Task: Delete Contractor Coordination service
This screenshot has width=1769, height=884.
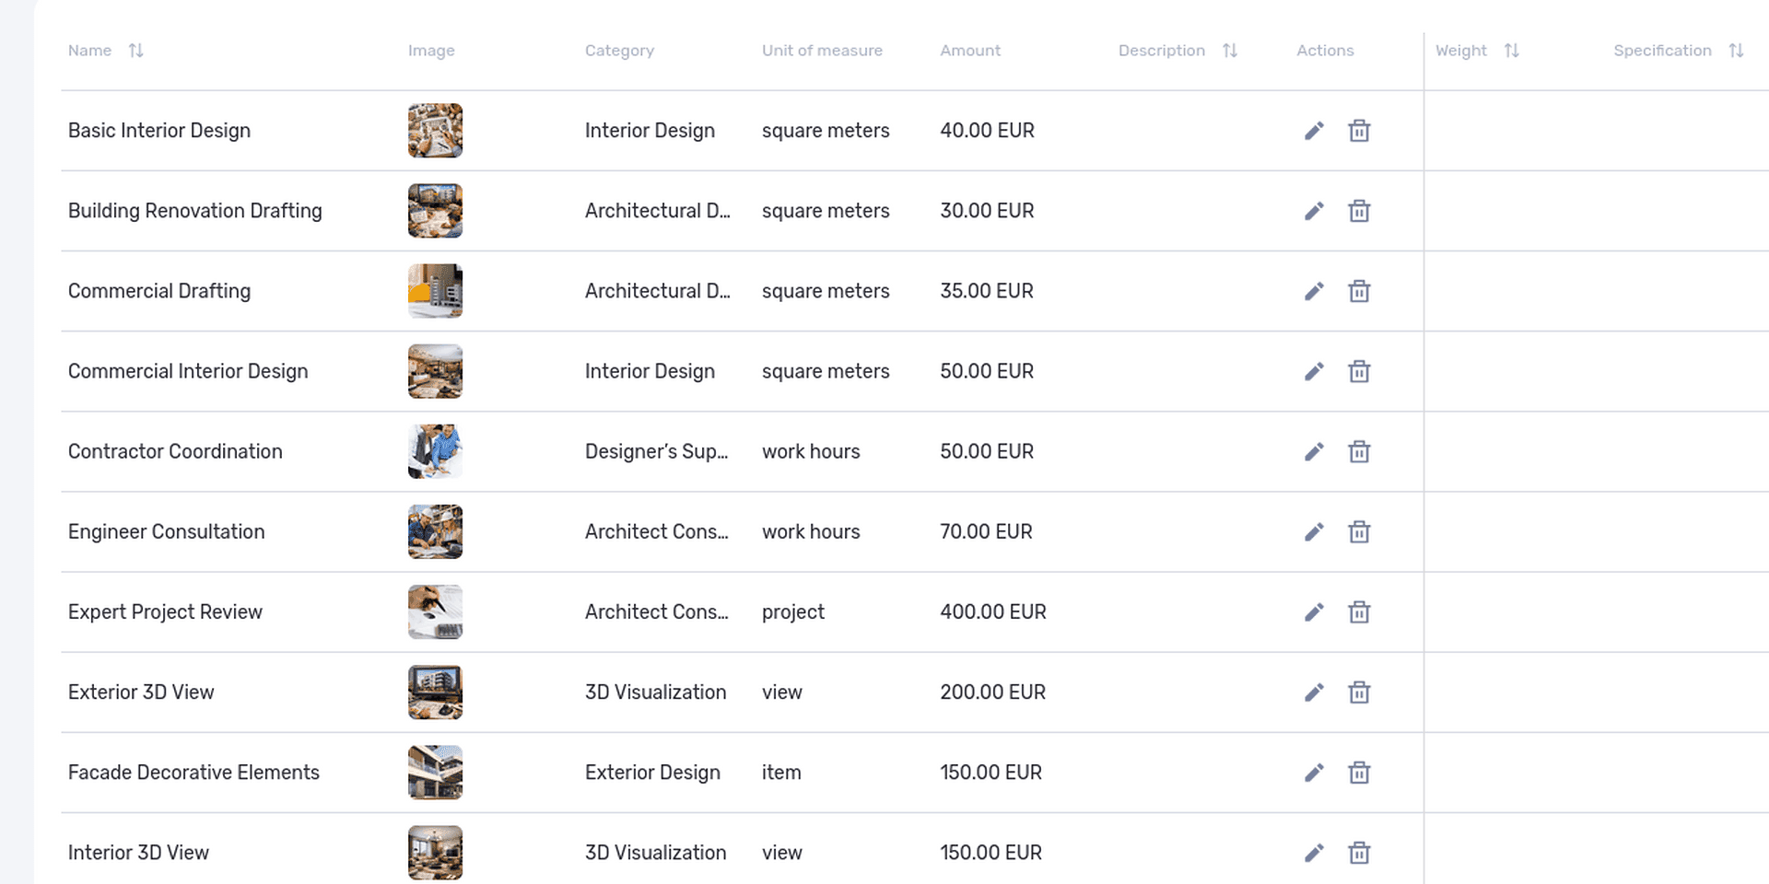Action: tap(1359, 451)
